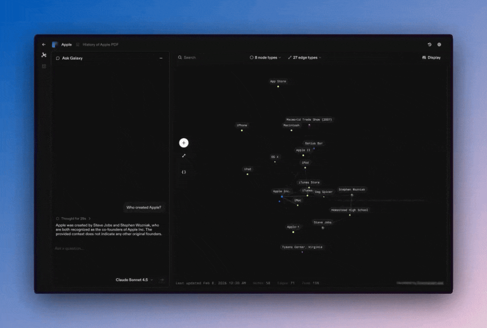Open the settings gear icon
The image size is (487, 328).
click(439, 44)
